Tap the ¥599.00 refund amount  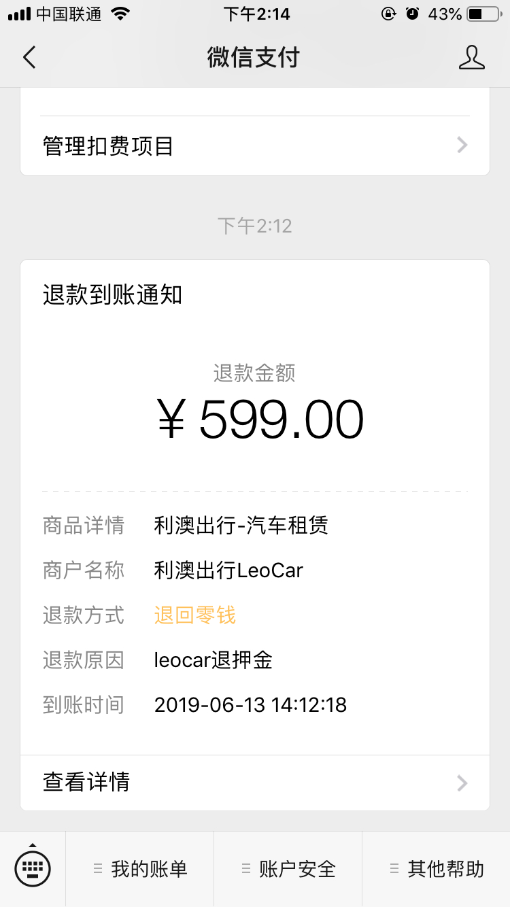click(261, 420)
